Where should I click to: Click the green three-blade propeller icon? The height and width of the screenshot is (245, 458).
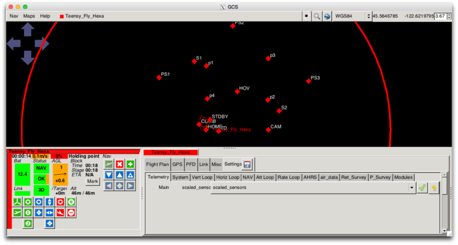[x=17, y=202]
